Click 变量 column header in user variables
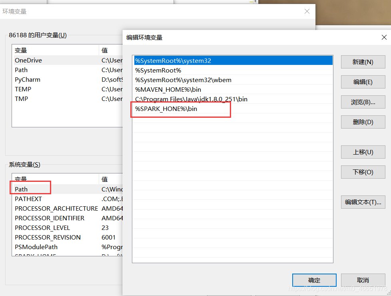 click(55, 50)
